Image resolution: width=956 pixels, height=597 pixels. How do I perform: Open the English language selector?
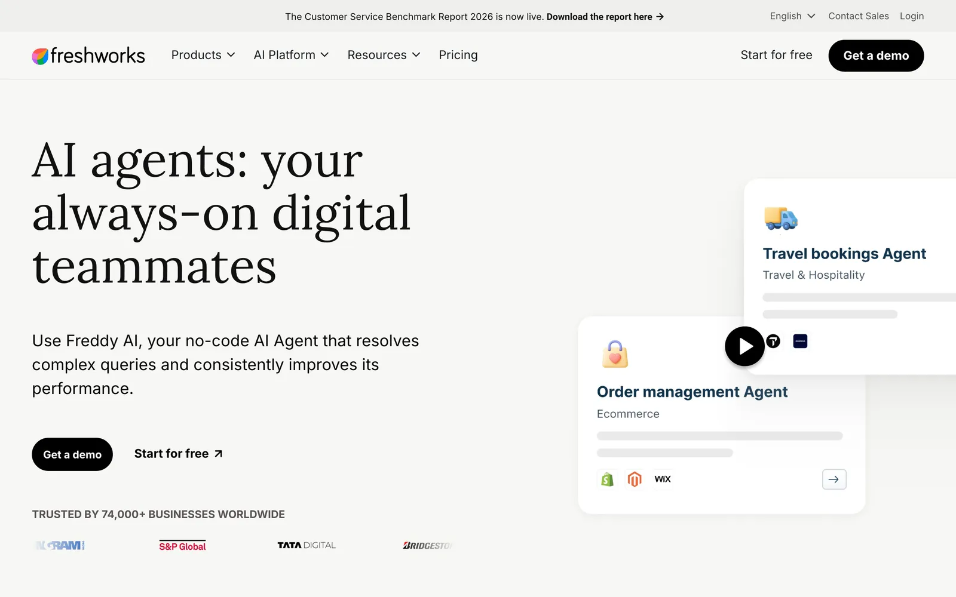coord(792,16)
